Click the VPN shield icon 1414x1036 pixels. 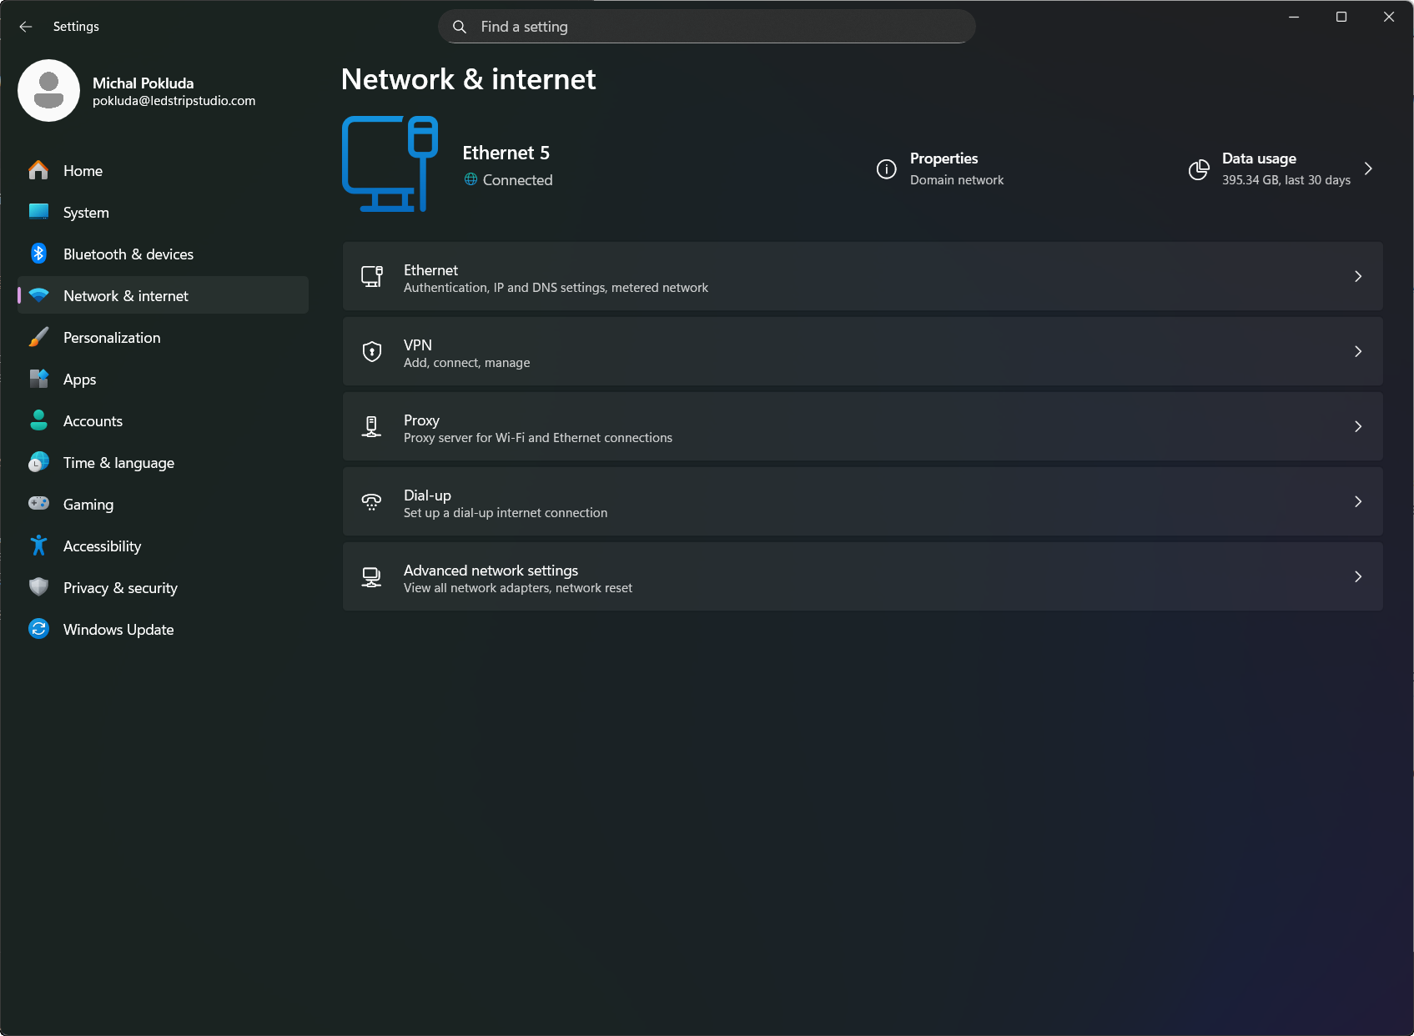click(372, 352)
